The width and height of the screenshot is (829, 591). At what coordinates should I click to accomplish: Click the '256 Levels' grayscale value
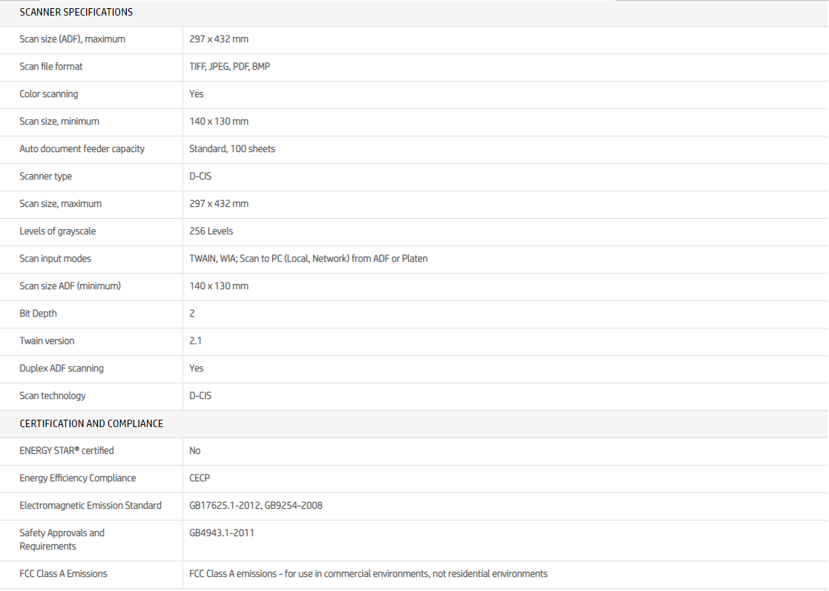click(x=211, y=231)
